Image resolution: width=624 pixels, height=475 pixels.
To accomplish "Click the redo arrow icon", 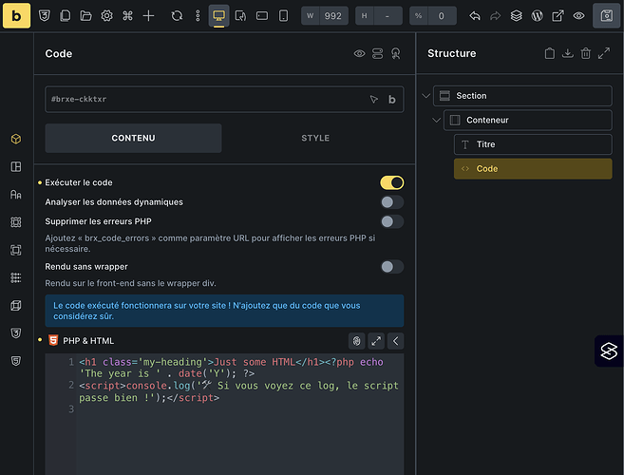I will click(x=496, y=16).
